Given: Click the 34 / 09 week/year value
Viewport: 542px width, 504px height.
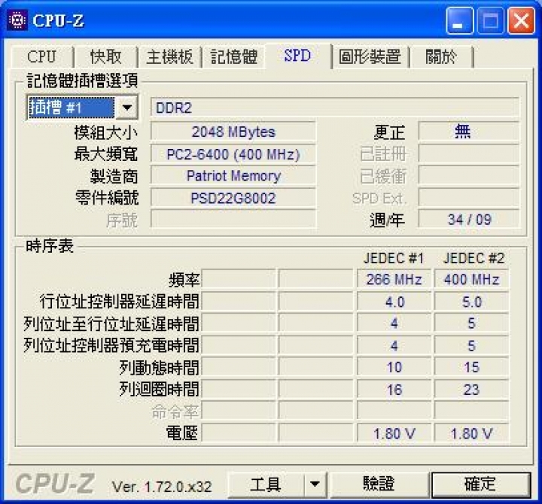Looking at the screenshot, I should [469, 220].
